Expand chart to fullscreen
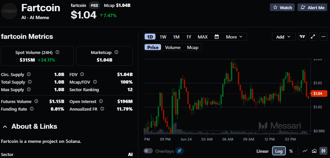Image resolution: width=330 pixels, height=158 pixels. [313, 37]
